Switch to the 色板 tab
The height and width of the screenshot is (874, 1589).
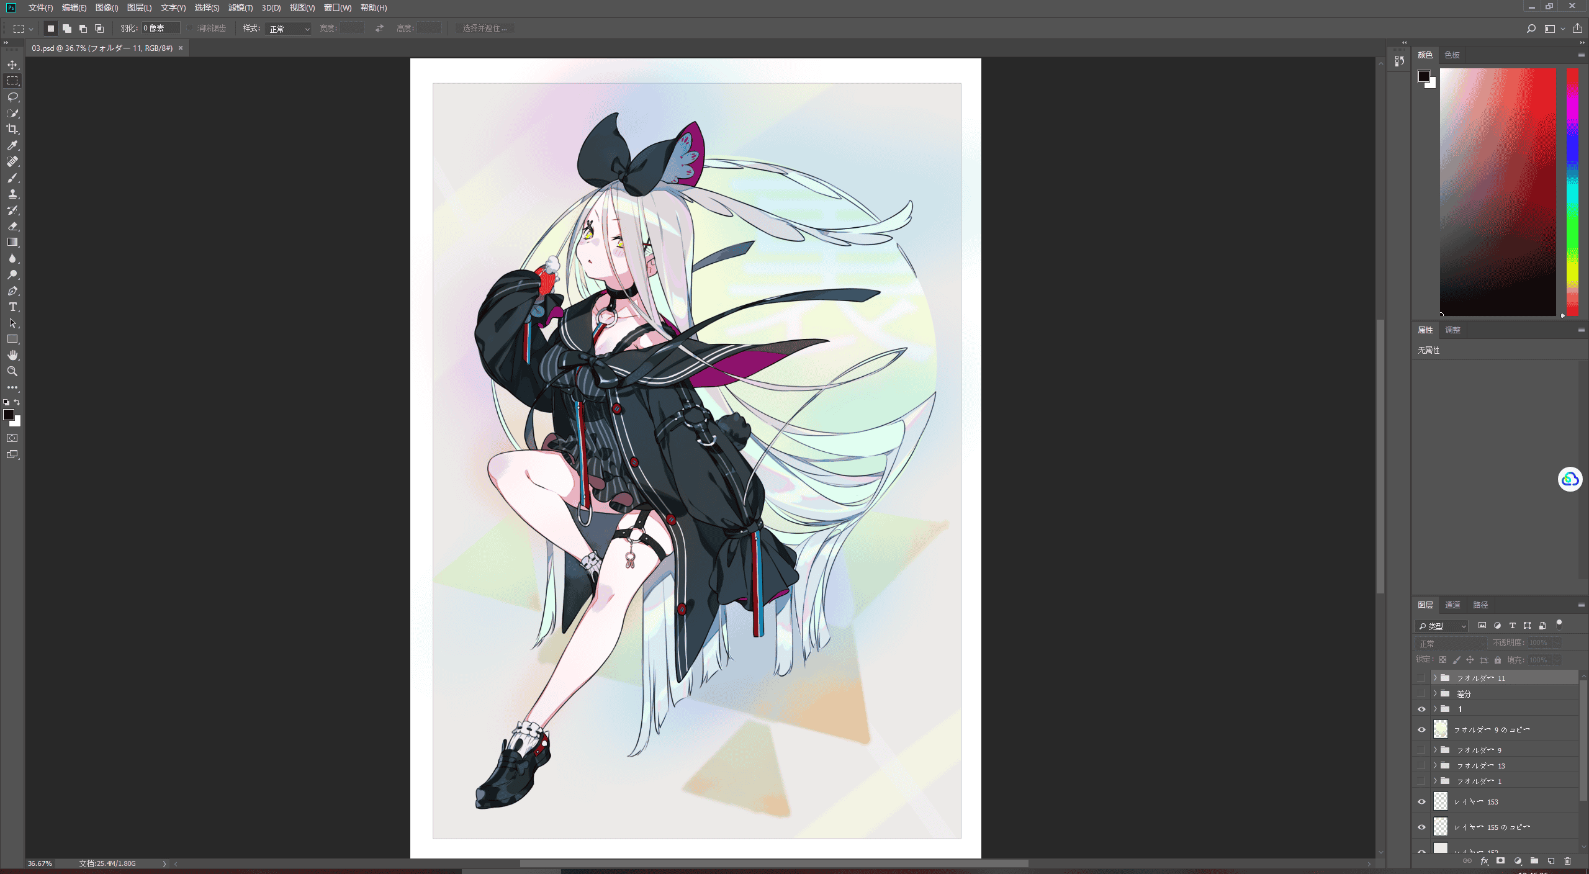tap(1452, 55)
